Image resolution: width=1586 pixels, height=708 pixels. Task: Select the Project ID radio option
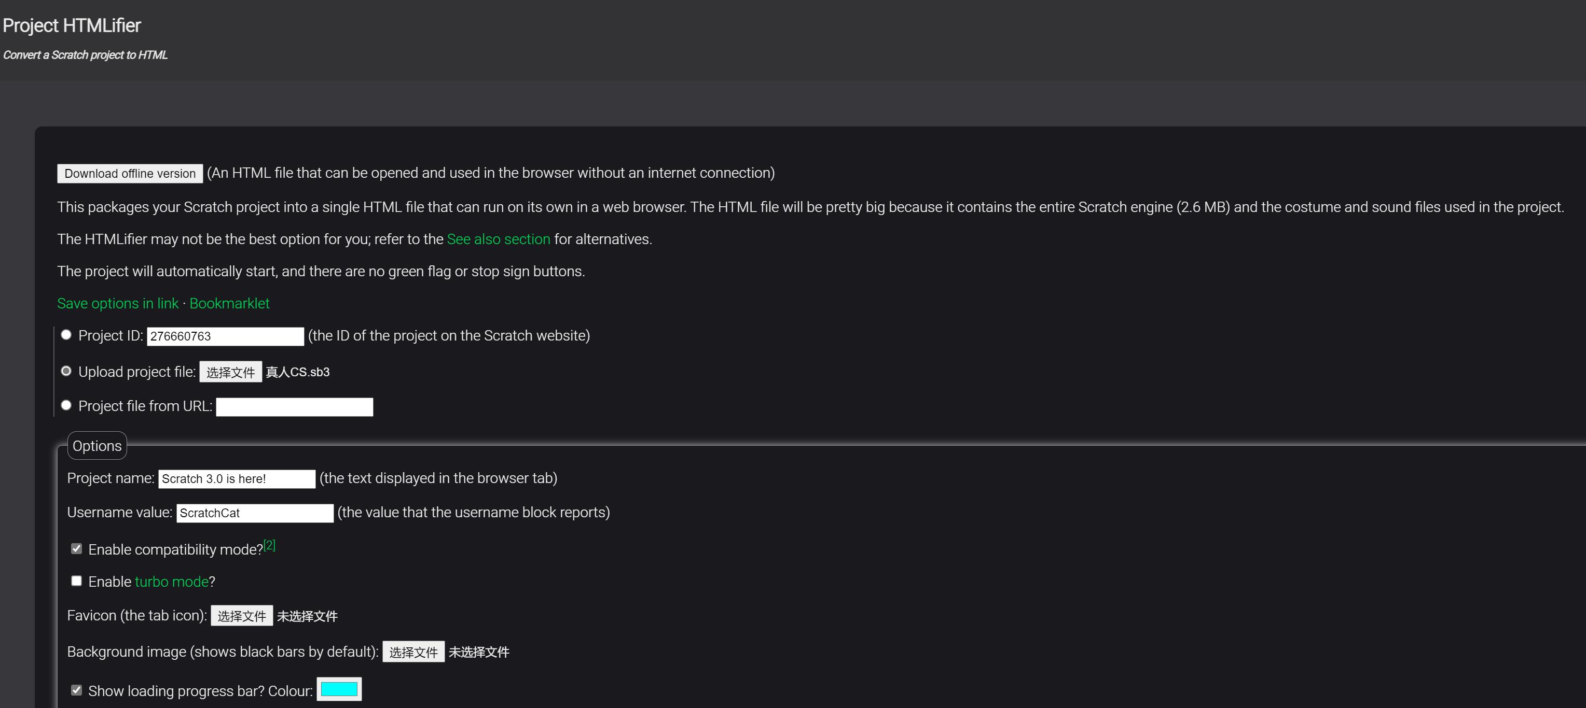[66, 335]
